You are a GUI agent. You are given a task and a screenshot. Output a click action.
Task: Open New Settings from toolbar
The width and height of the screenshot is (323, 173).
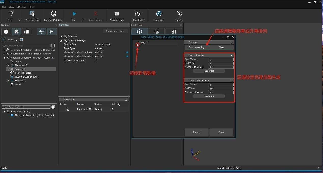(x=117, y=14)
